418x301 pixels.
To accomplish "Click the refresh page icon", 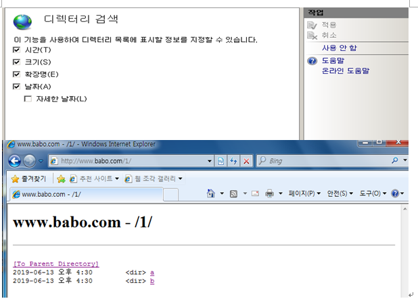I will pos(233,161).
